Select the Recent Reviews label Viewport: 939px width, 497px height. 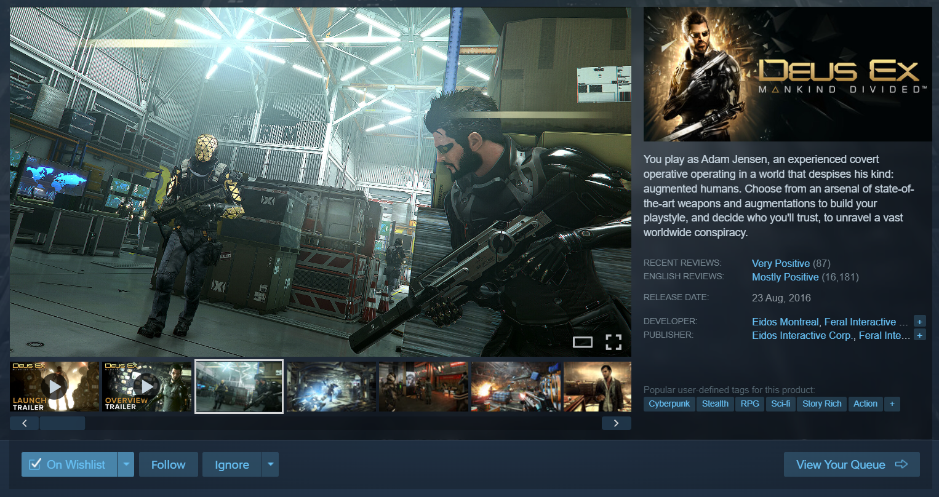(682, 263)
